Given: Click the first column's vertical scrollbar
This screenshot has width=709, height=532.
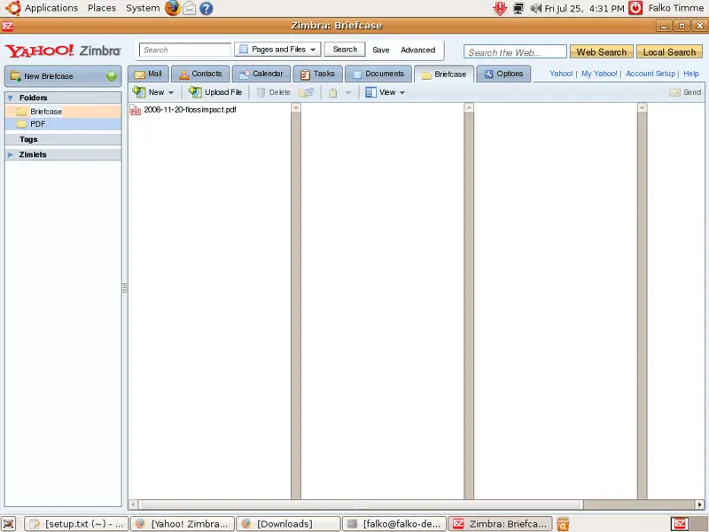Looking at the screenshot, I should pos(296,301).
